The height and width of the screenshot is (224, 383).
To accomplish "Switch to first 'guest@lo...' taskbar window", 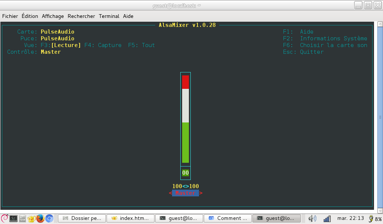I will [179, 218].
